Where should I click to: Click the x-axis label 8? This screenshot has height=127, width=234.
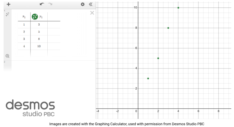[219, 111]
